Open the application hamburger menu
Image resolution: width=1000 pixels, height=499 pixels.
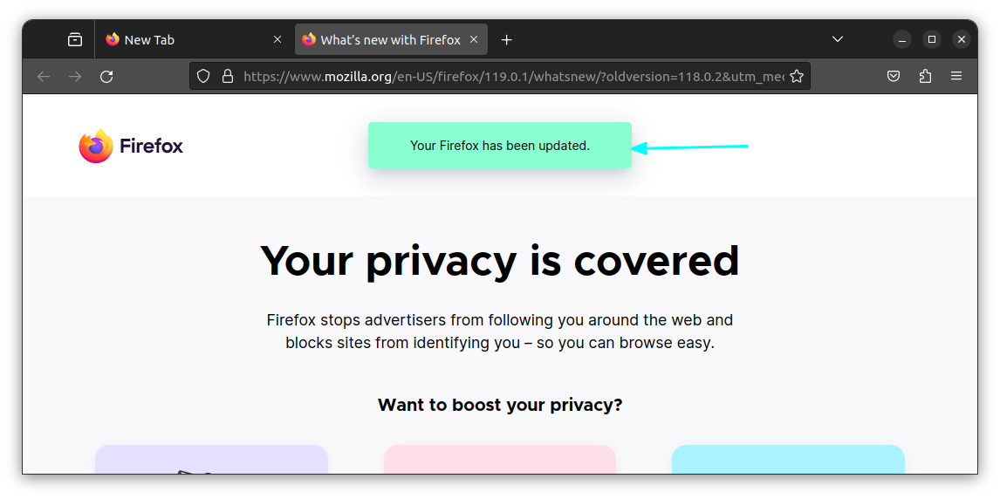[x=956, y=77]
